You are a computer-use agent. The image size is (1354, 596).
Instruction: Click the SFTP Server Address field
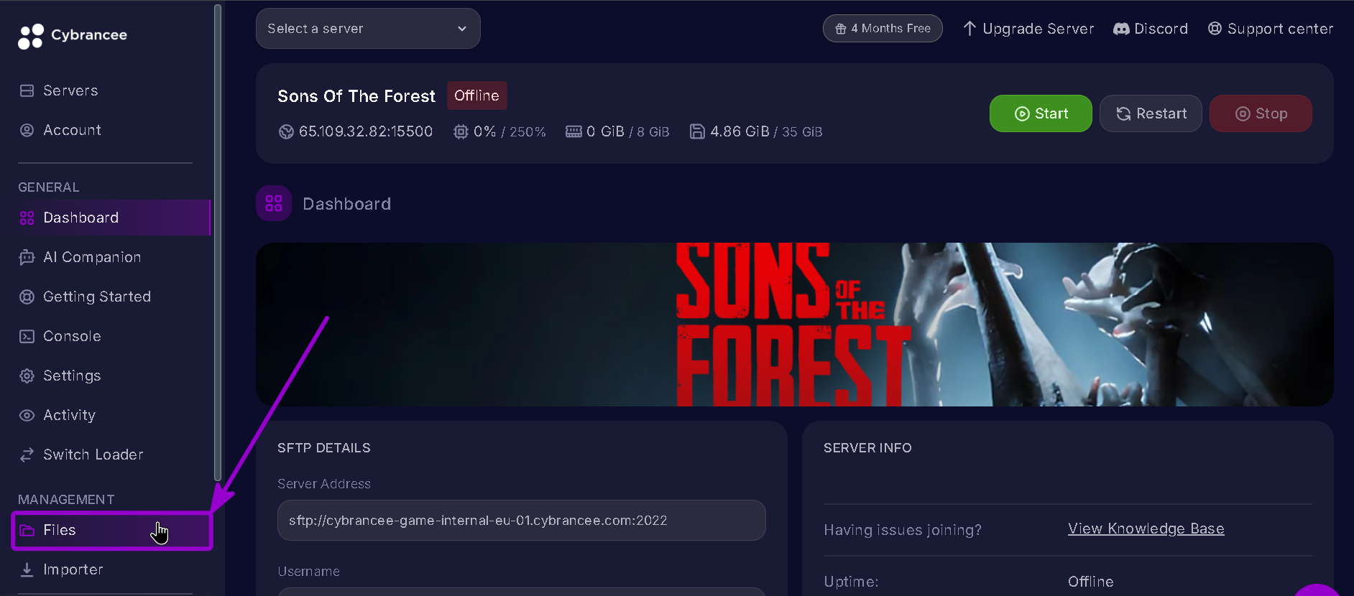pyautogui.click(x=522, y=520)
